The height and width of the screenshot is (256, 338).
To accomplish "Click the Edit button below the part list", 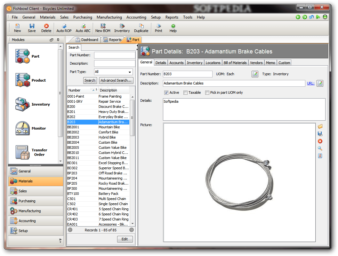I will [x=125, y=239].
